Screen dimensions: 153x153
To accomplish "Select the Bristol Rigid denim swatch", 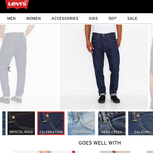I will click(x=21, y=123).
